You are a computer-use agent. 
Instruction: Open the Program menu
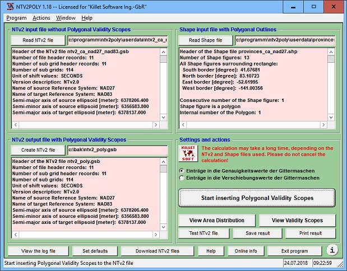[16, 18]
